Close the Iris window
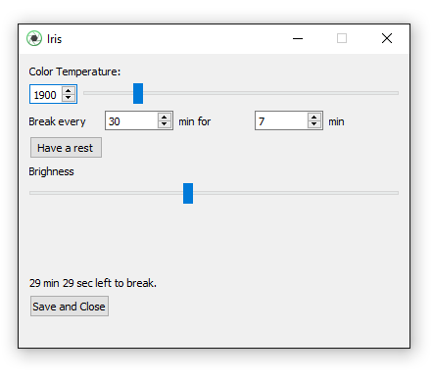This screenshot has height=379, width=433. coord(387,38)
